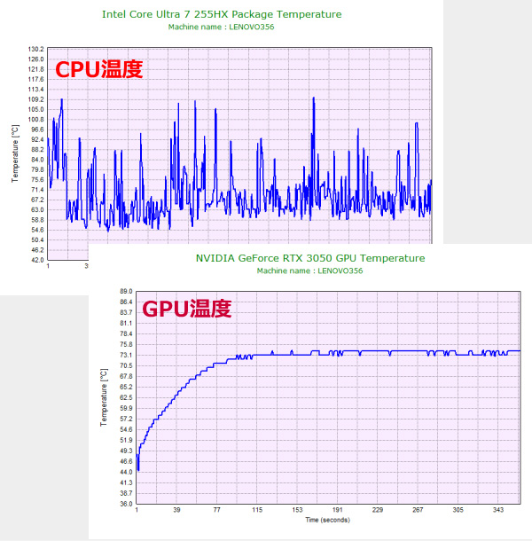Click the 89.0 tick on GPU y-axis
This screenshot has width=532, height=541.
click(125, 291)
